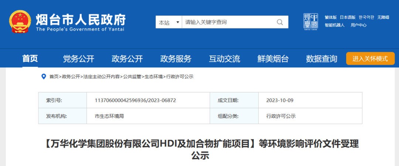Switch to the Korean version link
The width and height of the screenshot is (399, 166).
(x=366, y=17)
